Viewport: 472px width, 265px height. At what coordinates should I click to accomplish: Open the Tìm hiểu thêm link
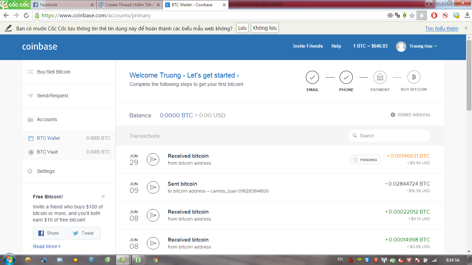(x=442, y=29)
